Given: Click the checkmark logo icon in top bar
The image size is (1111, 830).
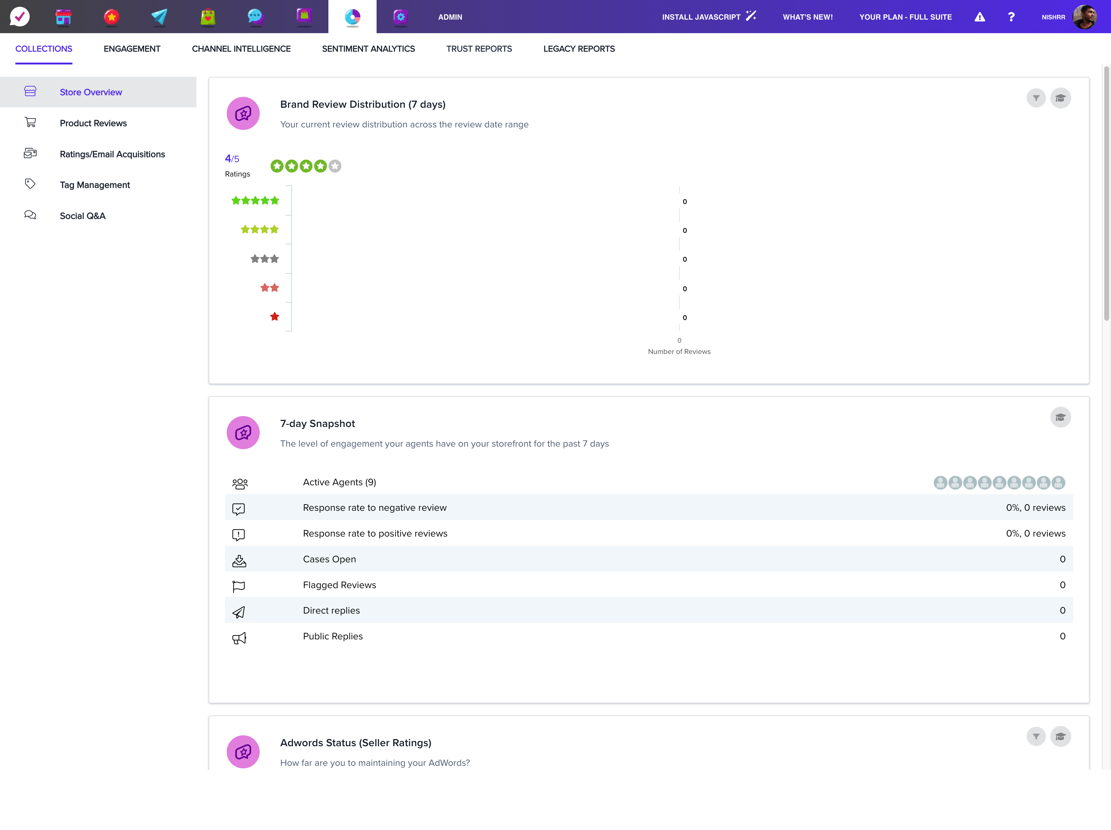Looking at the screenshot, I should pyautogui.click(x=20, y=17).
